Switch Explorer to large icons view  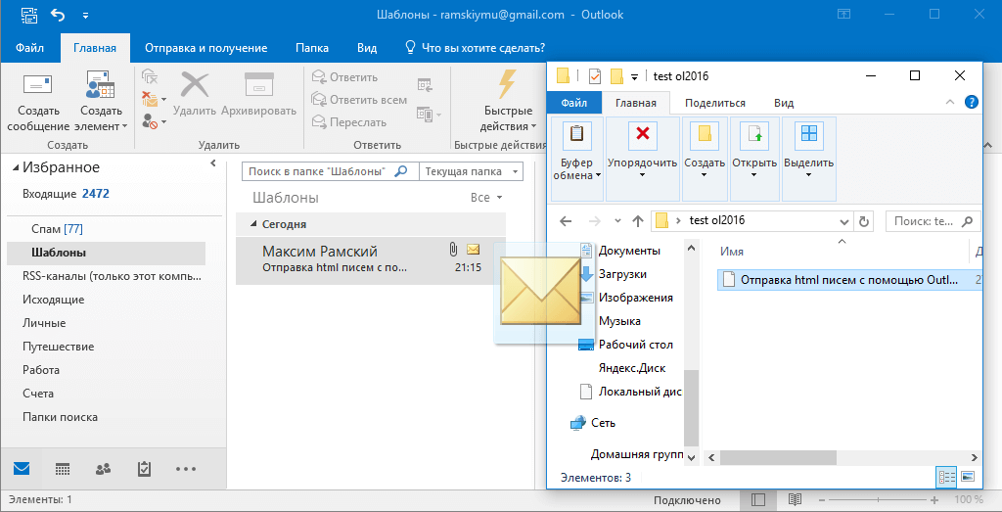click(x=968, y=477)
